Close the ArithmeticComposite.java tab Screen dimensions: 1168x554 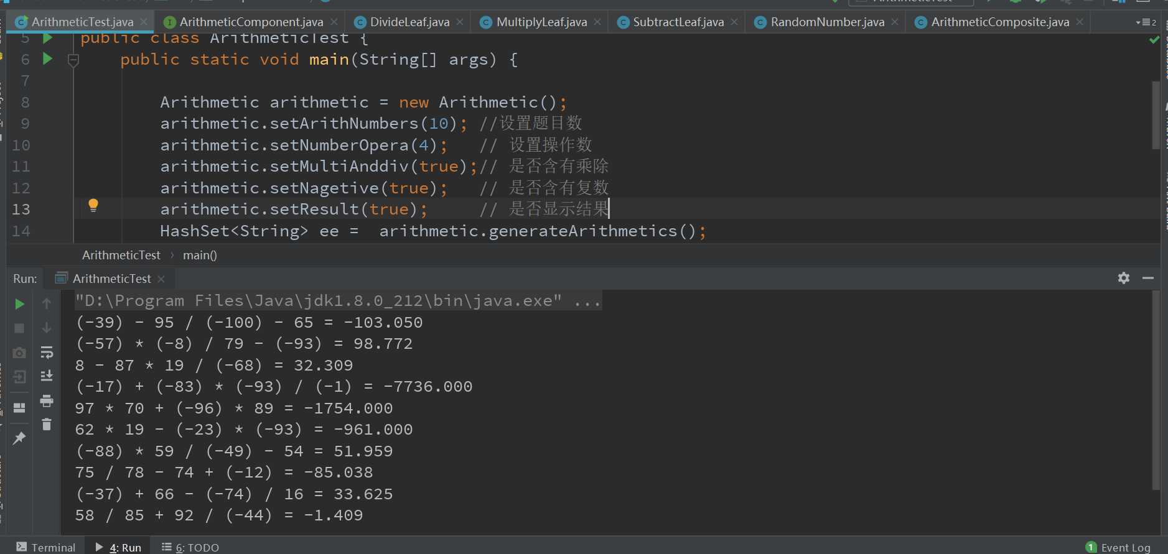pyautogui.click(x=1080, y=22)
